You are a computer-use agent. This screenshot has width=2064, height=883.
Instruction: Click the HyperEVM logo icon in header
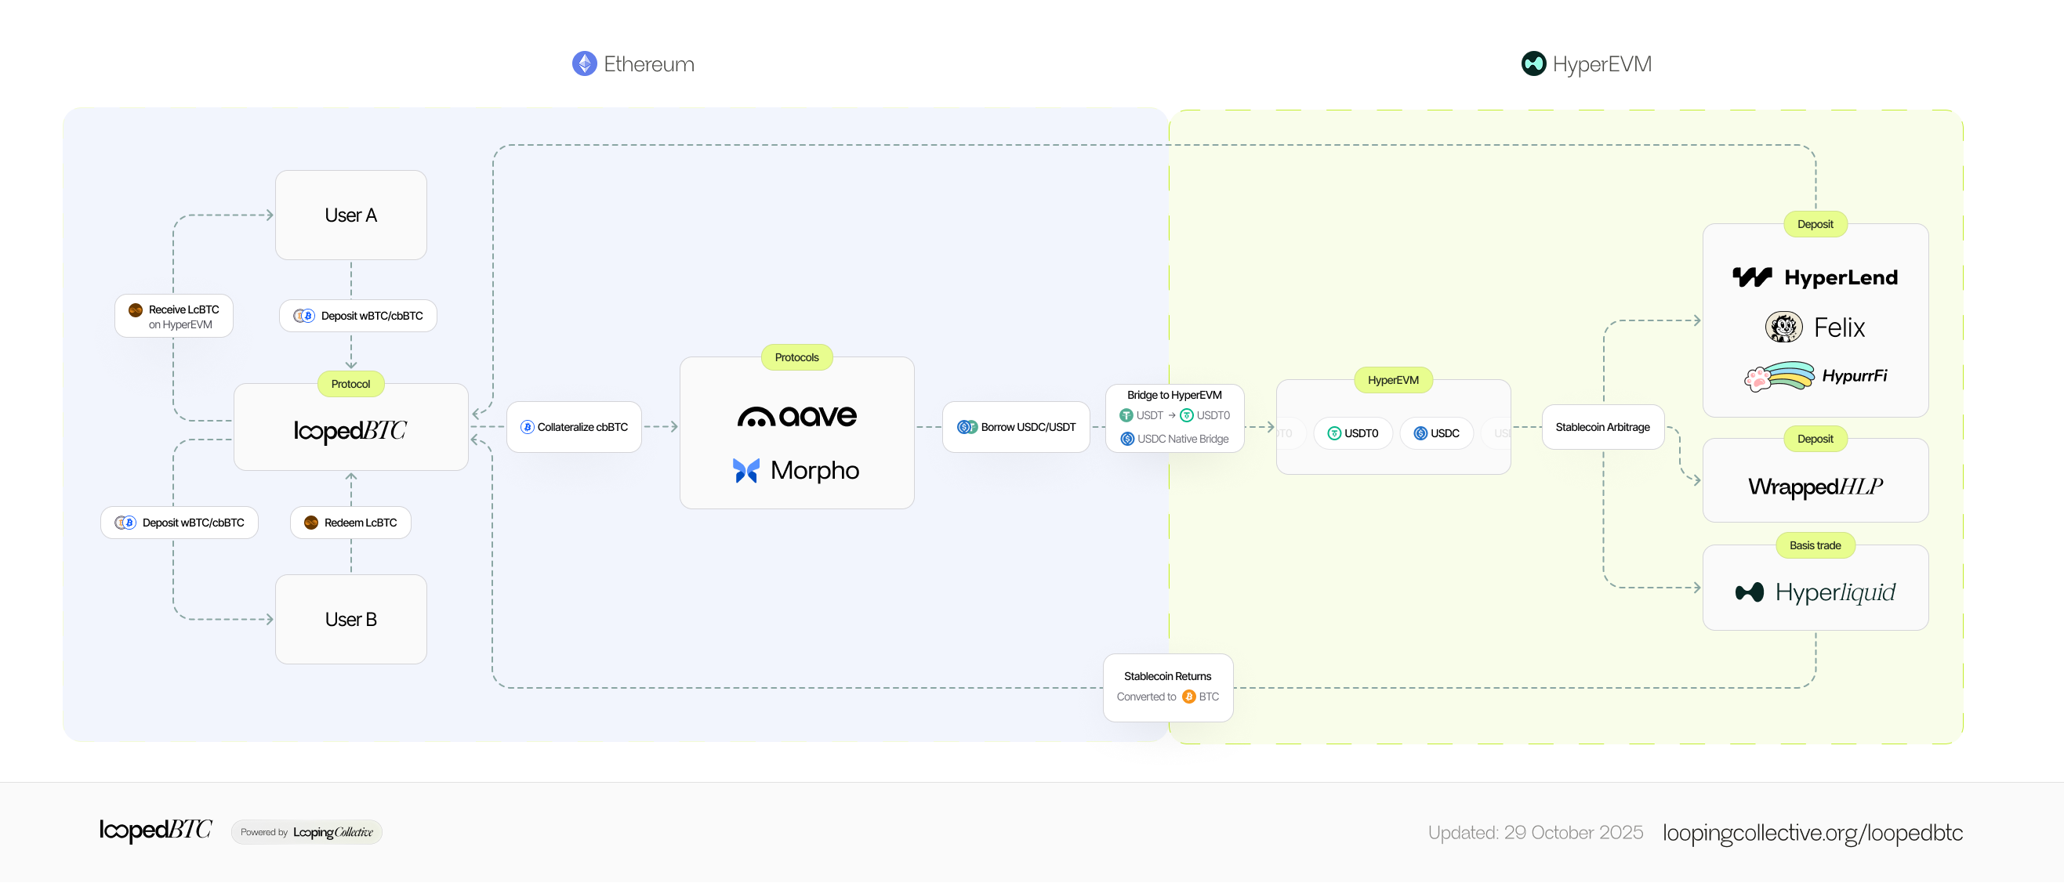coord(1533,64)
